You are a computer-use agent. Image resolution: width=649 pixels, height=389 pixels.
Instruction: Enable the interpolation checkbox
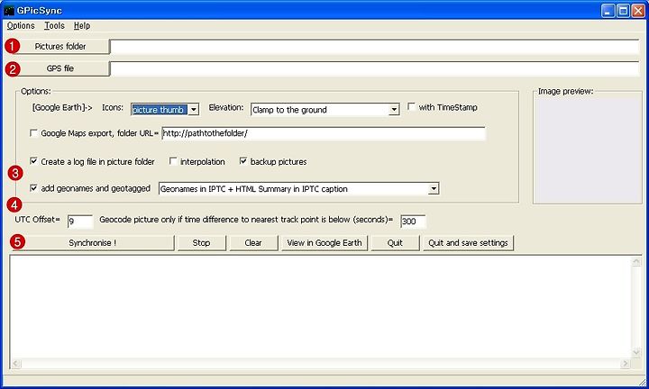coord(173,161)
